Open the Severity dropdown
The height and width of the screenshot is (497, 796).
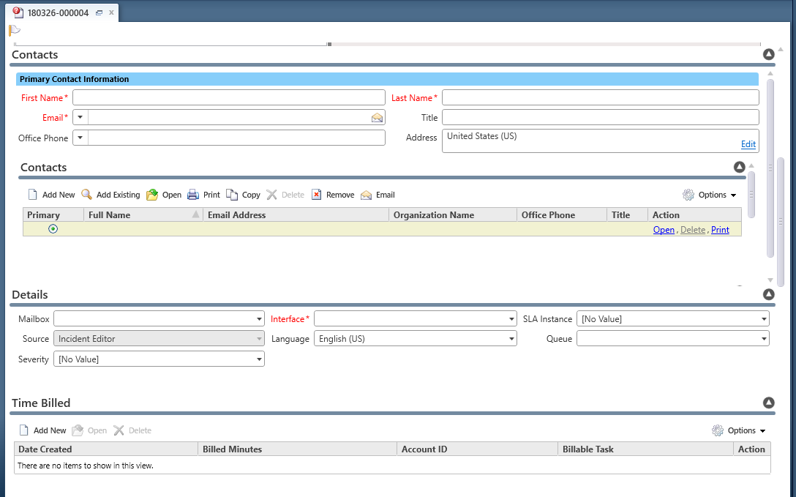[x=159, y=359]
